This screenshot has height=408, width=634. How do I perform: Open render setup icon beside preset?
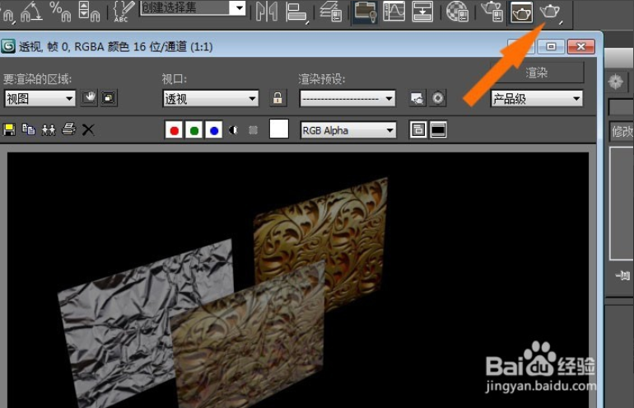[417, 98]
